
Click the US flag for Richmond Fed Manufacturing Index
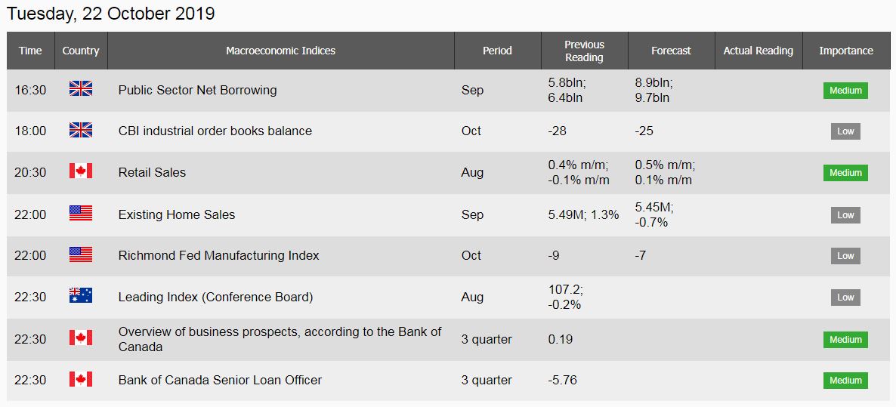click(81, 254)
